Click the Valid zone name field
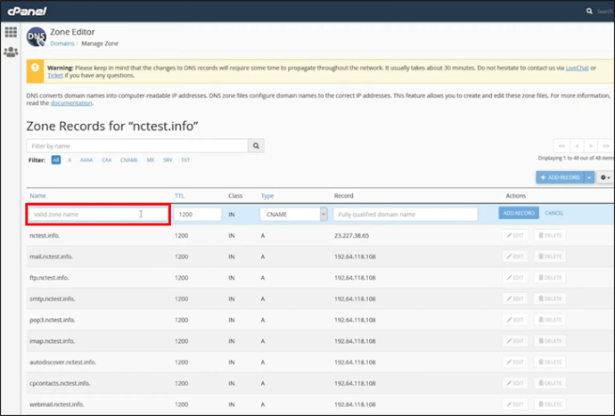The width and height of the screenshot is (615, 416). click(98, 215)
